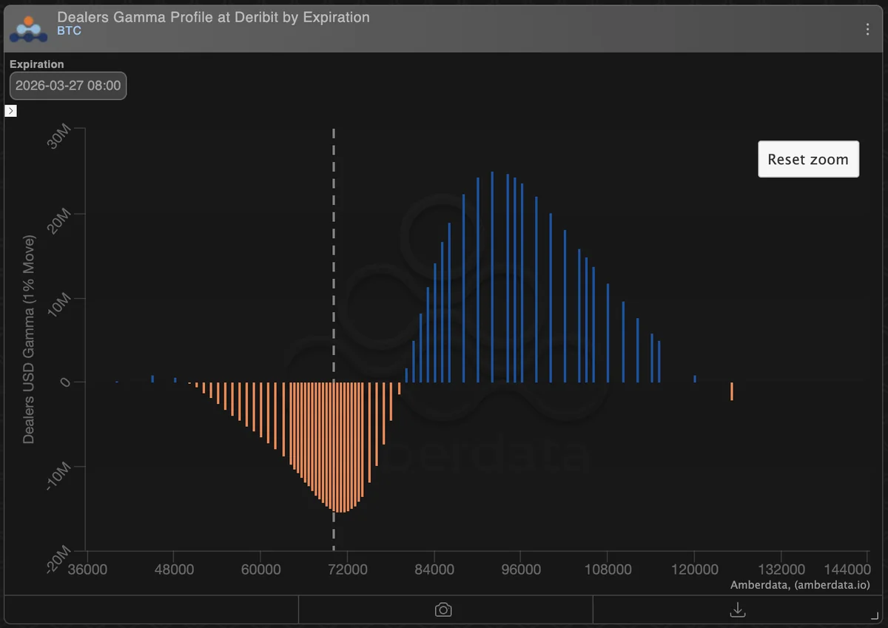Click the Reset zoom button
This screenshot has height=628, width=888.
(x=808, y=159)
